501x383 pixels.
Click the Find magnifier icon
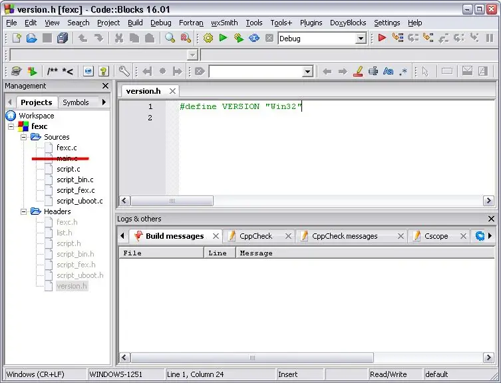tap(170, 38)
